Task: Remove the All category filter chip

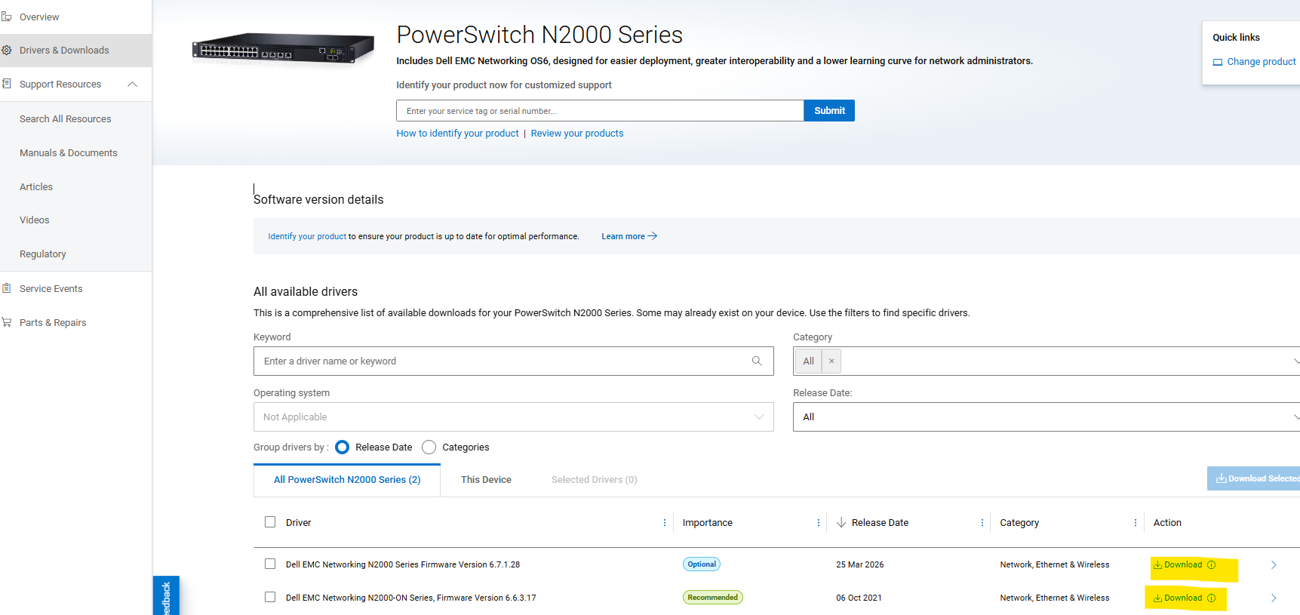Action: (831, 361)
